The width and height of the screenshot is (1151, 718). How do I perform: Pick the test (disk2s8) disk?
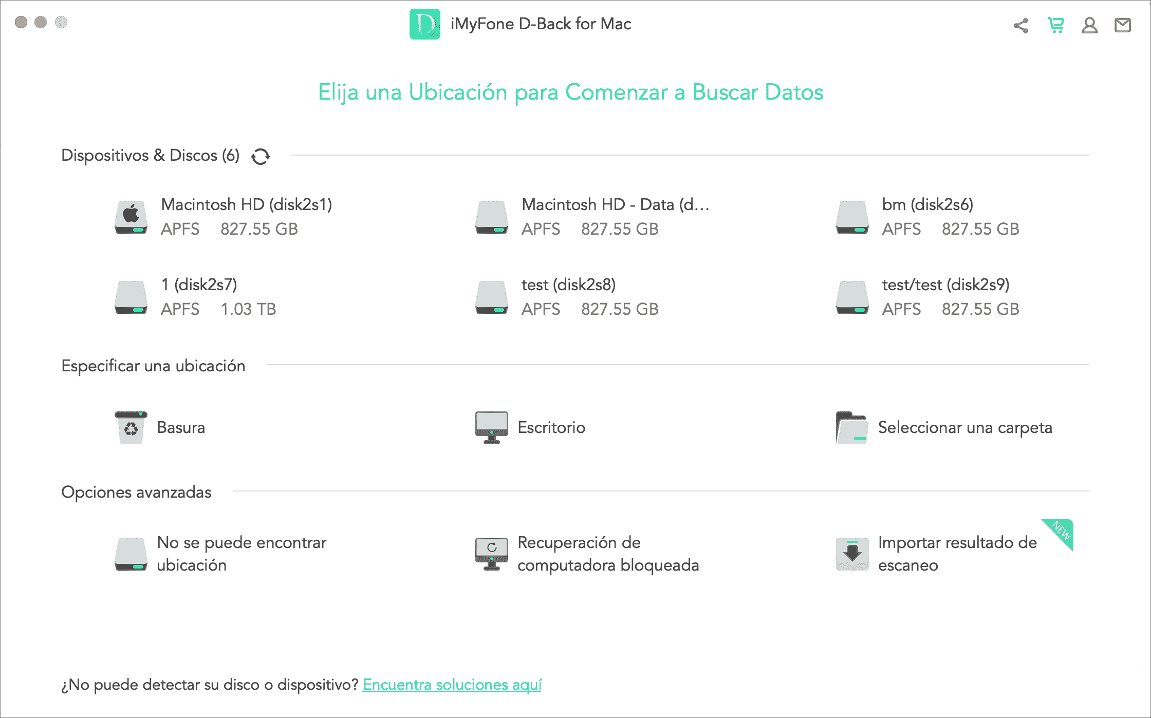point(568,297)
